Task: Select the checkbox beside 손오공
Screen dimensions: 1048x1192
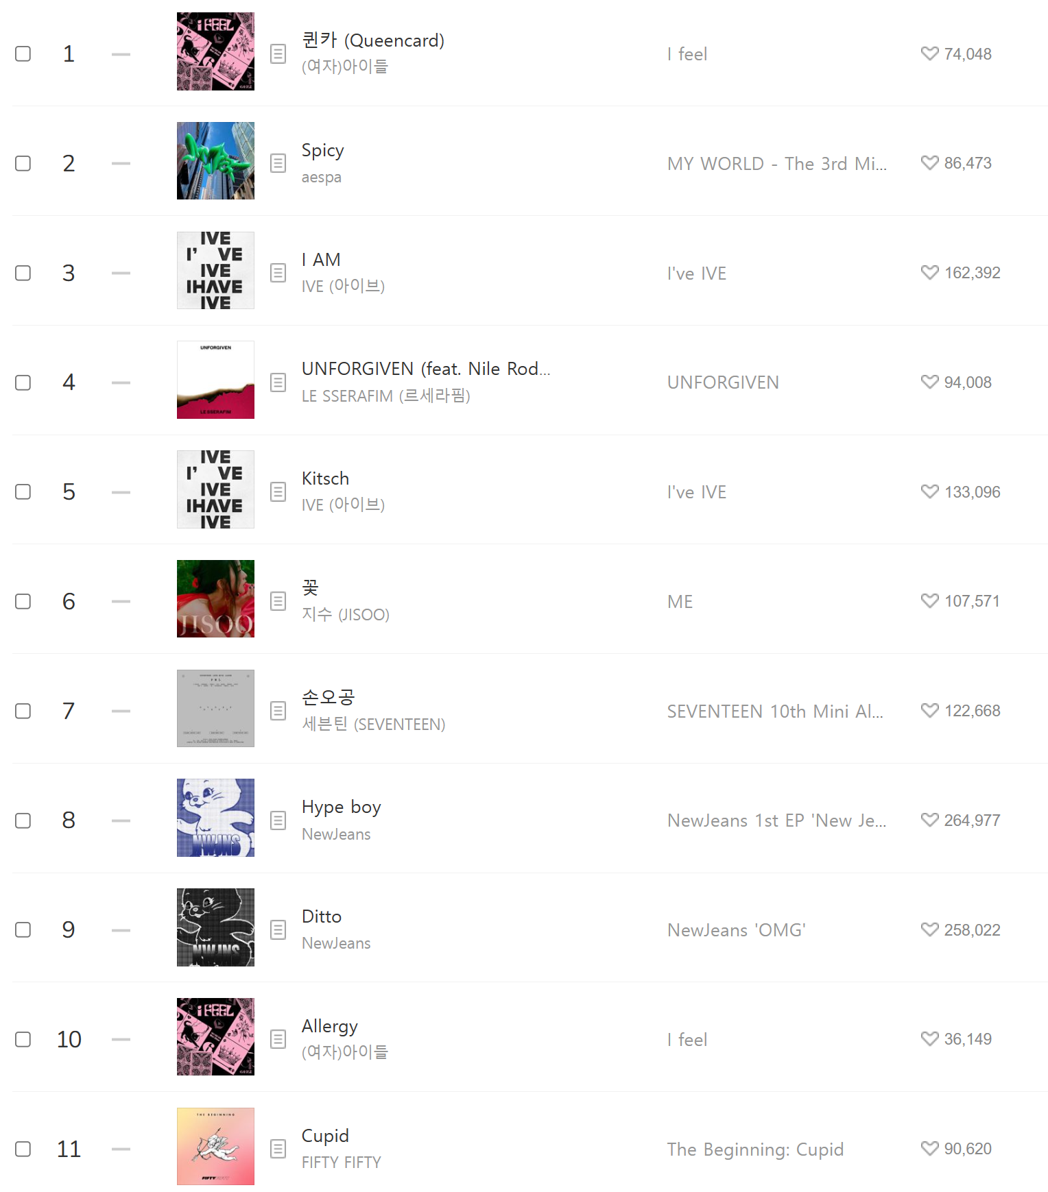Action: pyautogui.click(x=23, y=711)
